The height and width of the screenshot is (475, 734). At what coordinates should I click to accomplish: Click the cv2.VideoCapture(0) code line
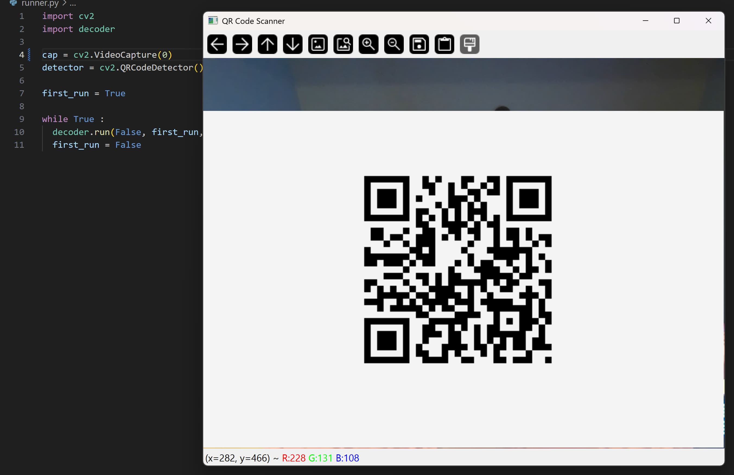(x=107, y=55)
